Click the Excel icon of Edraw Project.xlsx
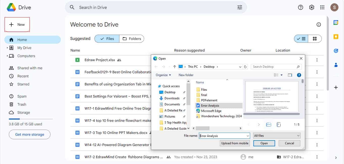 click(x=77, y=60)
